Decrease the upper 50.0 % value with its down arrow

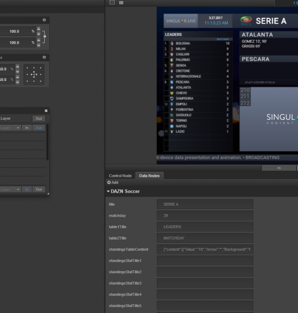[17, 72]
